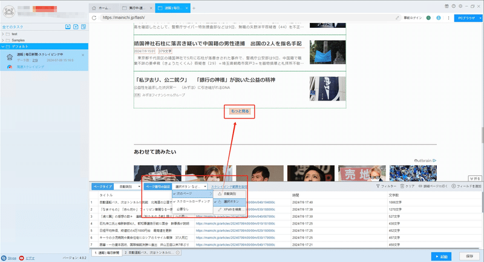Click the import task icon in sidebar header
The width and height of the screenshot is (484, 262).
68,27
